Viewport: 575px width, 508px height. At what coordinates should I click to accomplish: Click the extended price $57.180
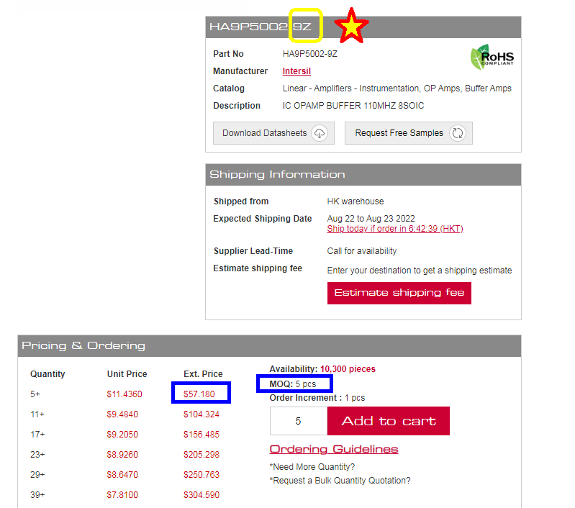pos(199,394)
